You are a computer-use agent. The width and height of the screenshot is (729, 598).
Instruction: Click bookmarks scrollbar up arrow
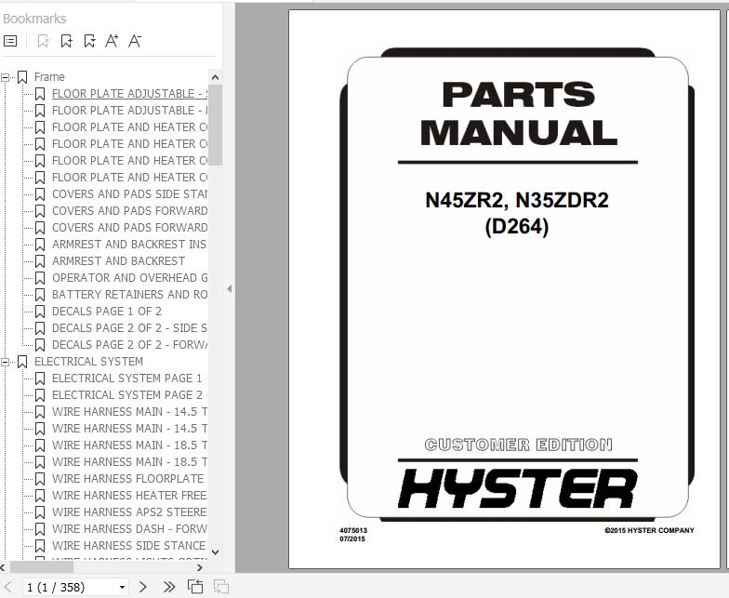216,78
